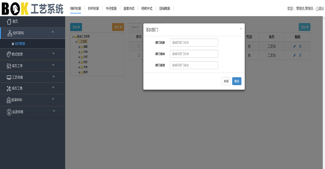The image size is (325, 169).
Task: Click the pencil edit icon in row 1
Action: (294, 46)
